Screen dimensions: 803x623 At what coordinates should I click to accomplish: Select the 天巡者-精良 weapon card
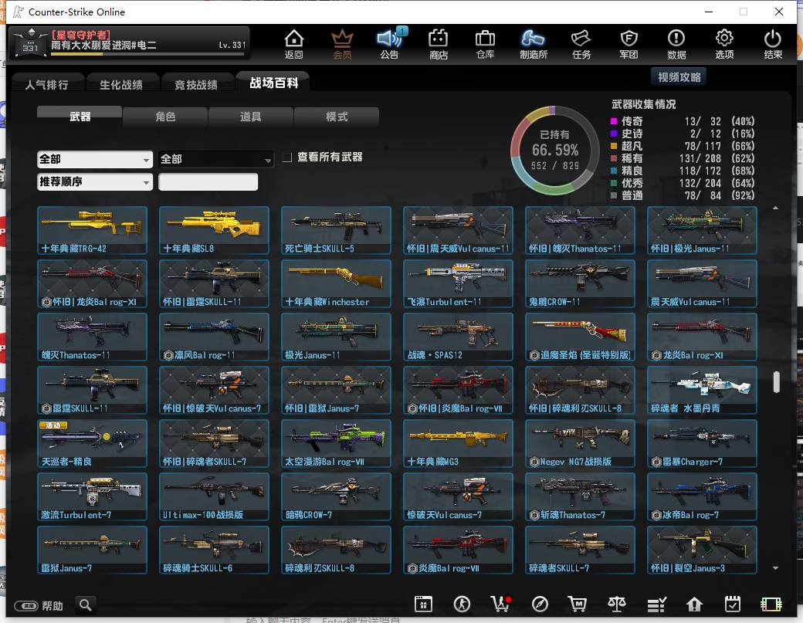click(x=92, y=443)
